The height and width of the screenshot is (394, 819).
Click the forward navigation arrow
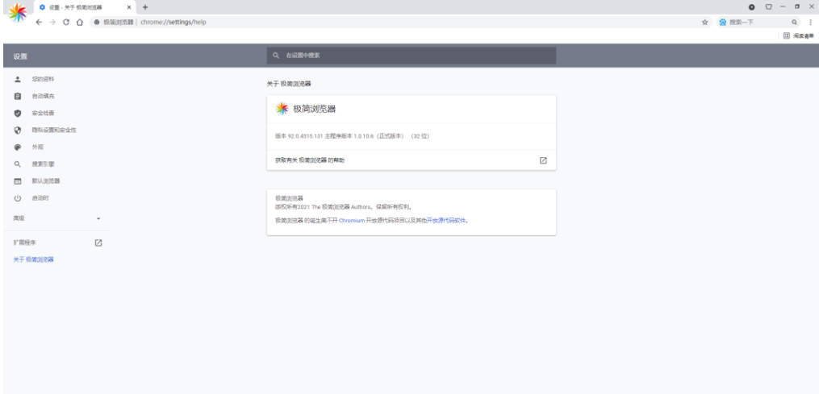pos(52,22)
